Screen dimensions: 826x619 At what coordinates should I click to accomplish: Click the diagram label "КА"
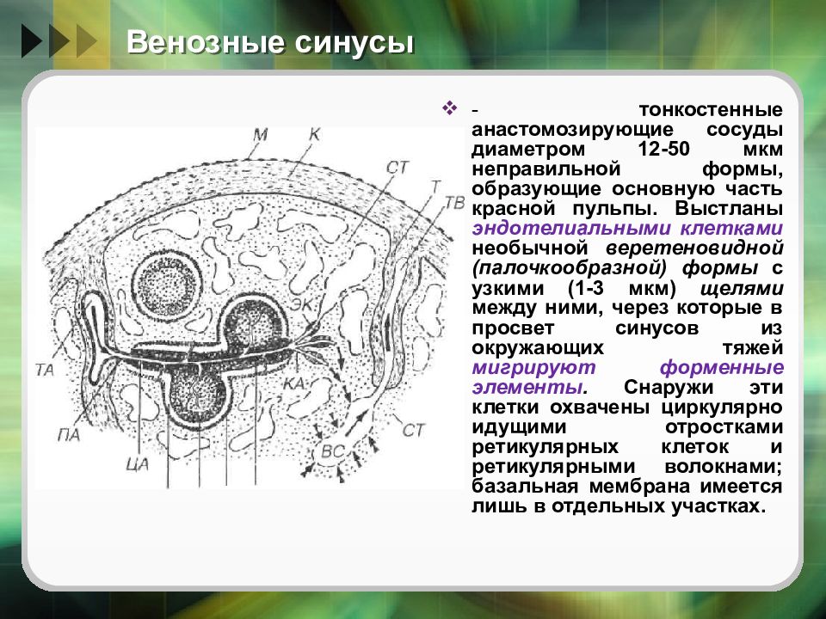coord(294,383)
